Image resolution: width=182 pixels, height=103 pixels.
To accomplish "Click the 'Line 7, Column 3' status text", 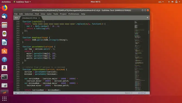I will [25, 93].
